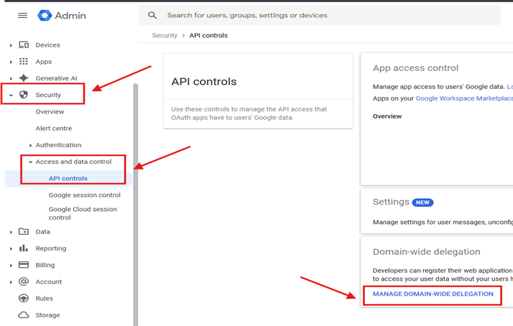Click the Rules steering-wheel icon
The image size is (513, 326).
(x=24, y=298)
